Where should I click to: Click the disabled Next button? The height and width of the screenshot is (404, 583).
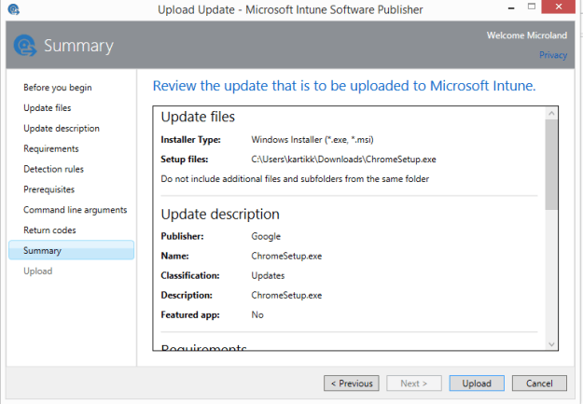414,383
